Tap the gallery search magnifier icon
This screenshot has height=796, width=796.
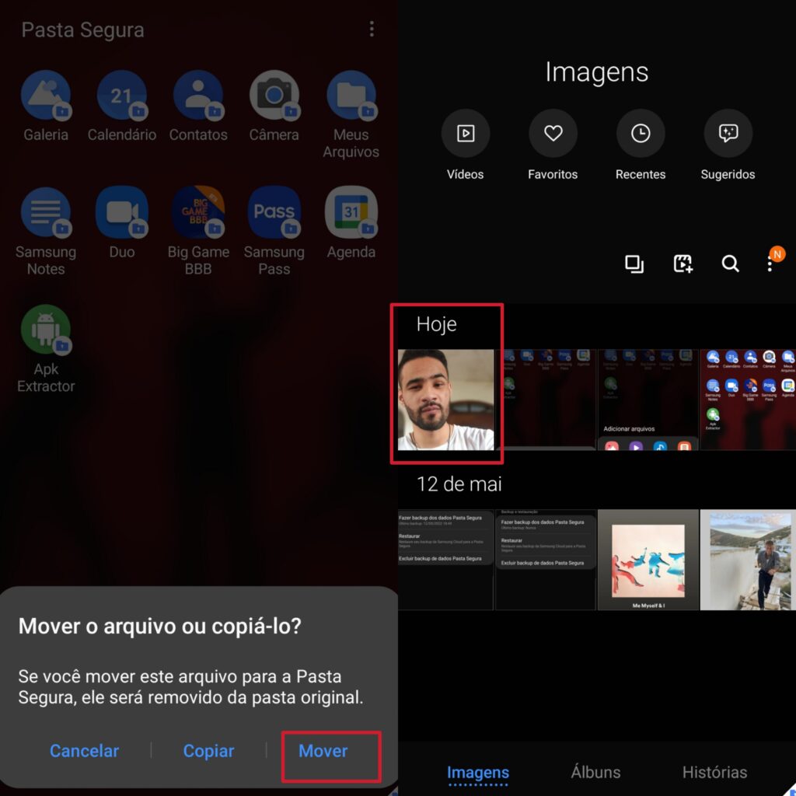[730, 264]
